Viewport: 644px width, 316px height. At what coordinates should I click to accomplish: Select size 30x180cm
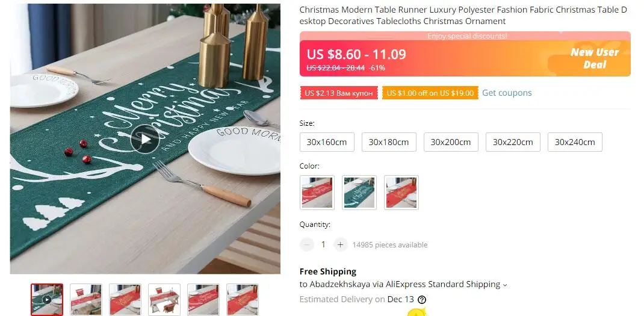(389, 142)
